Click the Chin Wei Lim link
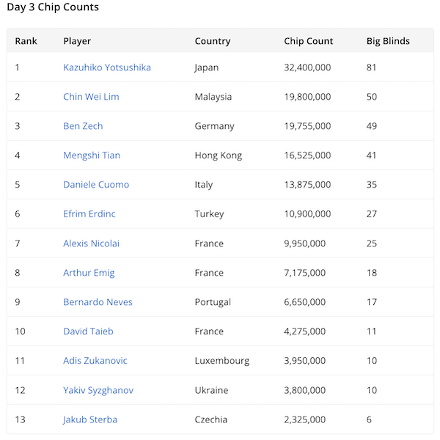Viewport: 440px width, 440px height. (x=91, y=97)
